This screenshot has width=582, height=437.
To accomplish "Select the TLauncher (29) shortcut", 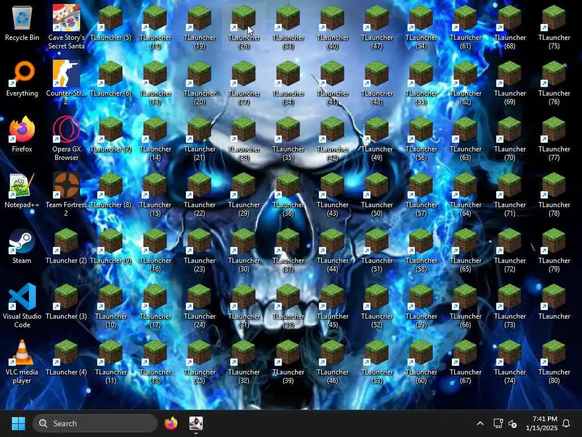I will coord(244,194).
